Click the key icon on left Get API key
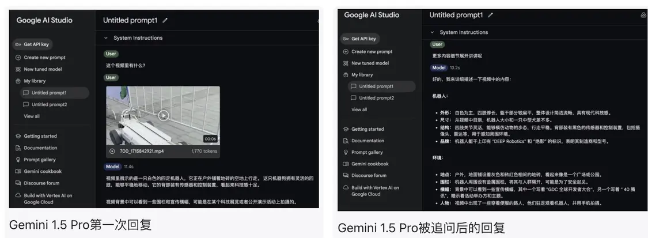The height and width of the screenshot is (238, 648). [18, 44]
